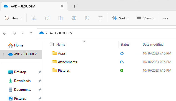Viewport: 176px width, 101px height.
Task: Open Pictures in the navigation pane
Action: 20,99
